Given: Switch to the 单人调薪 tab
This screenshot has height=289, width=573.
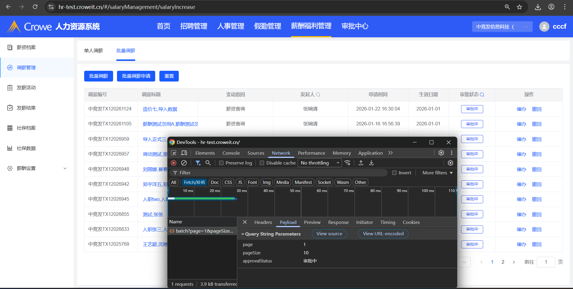Looking at the screenshot, I should click(93, 51).
